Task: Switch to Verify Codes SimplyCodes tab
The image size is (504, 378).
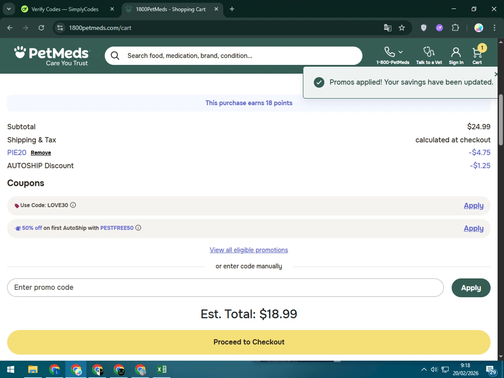Action: tap(65, 9)
